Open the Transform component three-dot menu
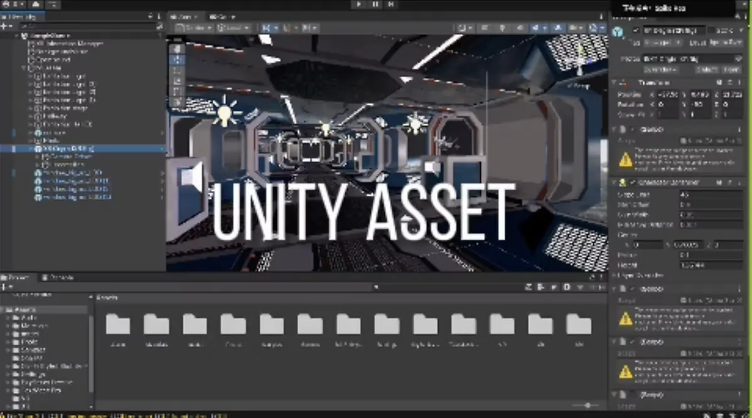The width and height of the screenshot is (752, 418). (740, 82)
